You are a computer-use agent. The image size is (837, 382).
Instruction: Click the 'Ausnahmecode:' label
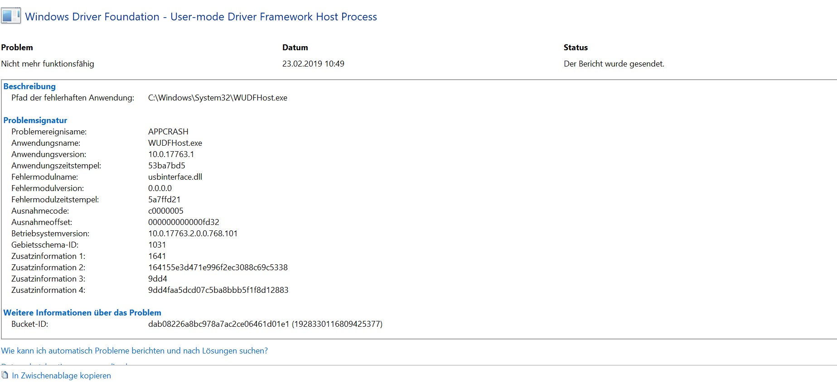click(40, 211)
